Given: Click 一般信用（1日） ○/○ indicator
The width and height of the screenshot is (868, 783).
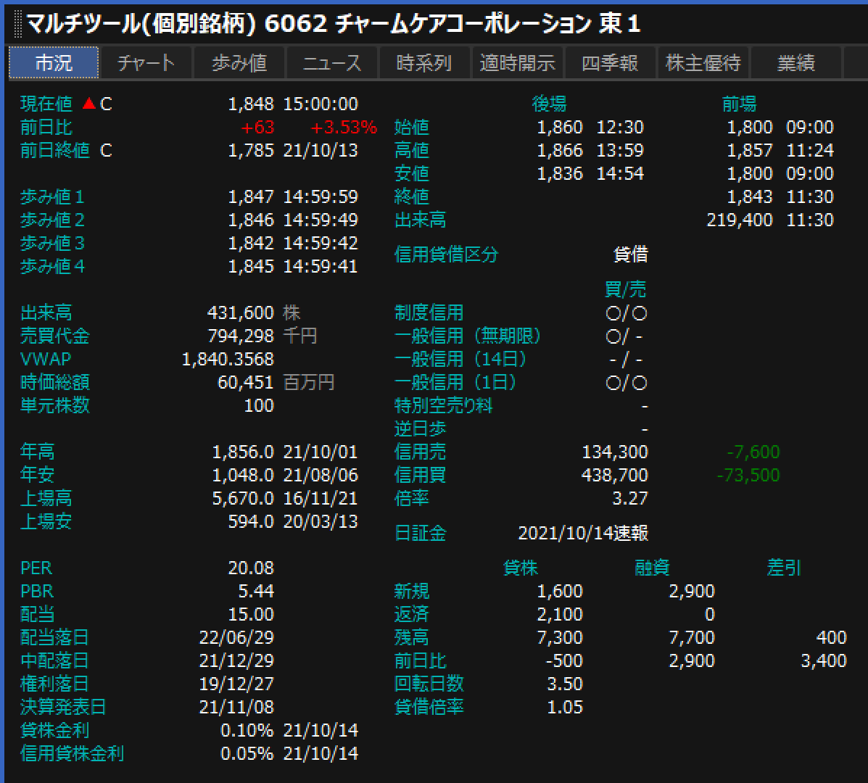Looking at the screenshot, I should [x=627, y=383].
